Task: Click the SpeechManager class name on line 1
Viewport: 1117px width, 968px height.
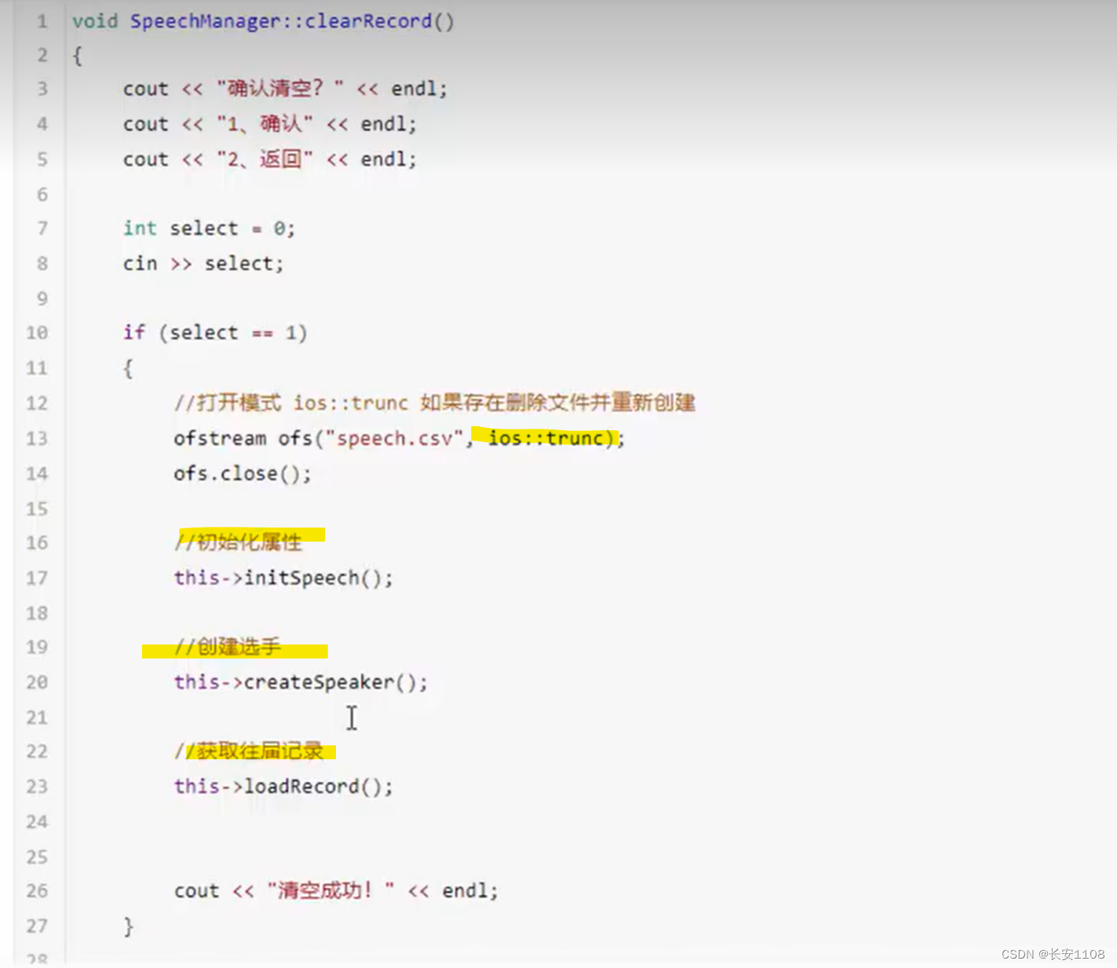Action: 206,21
